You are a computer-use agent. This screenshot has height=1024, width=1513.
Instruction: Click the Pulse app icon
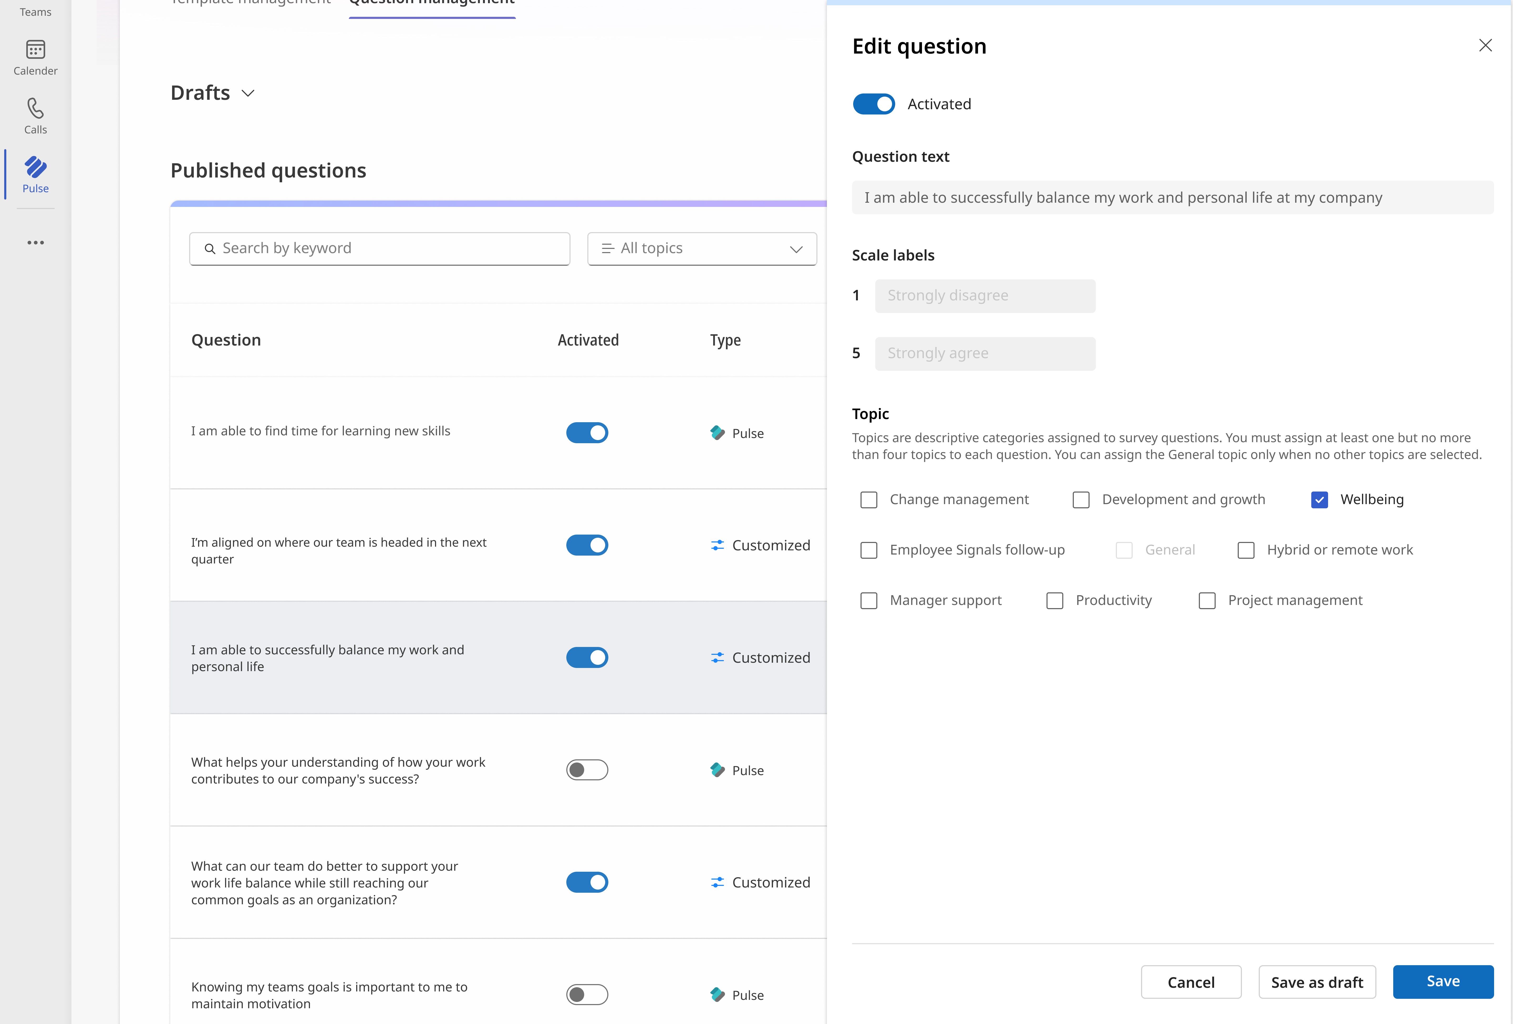tap(35, 168)
